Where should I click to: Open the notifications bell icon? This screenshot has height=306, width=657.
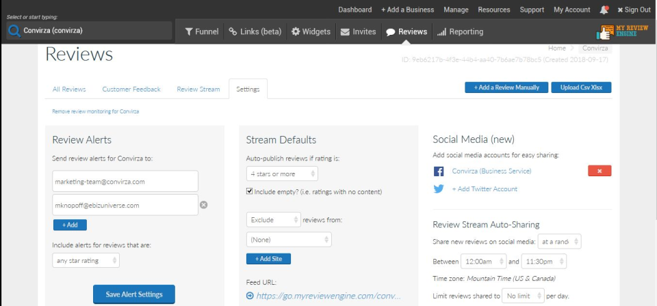pyautogui.click(x=604, y=10)
